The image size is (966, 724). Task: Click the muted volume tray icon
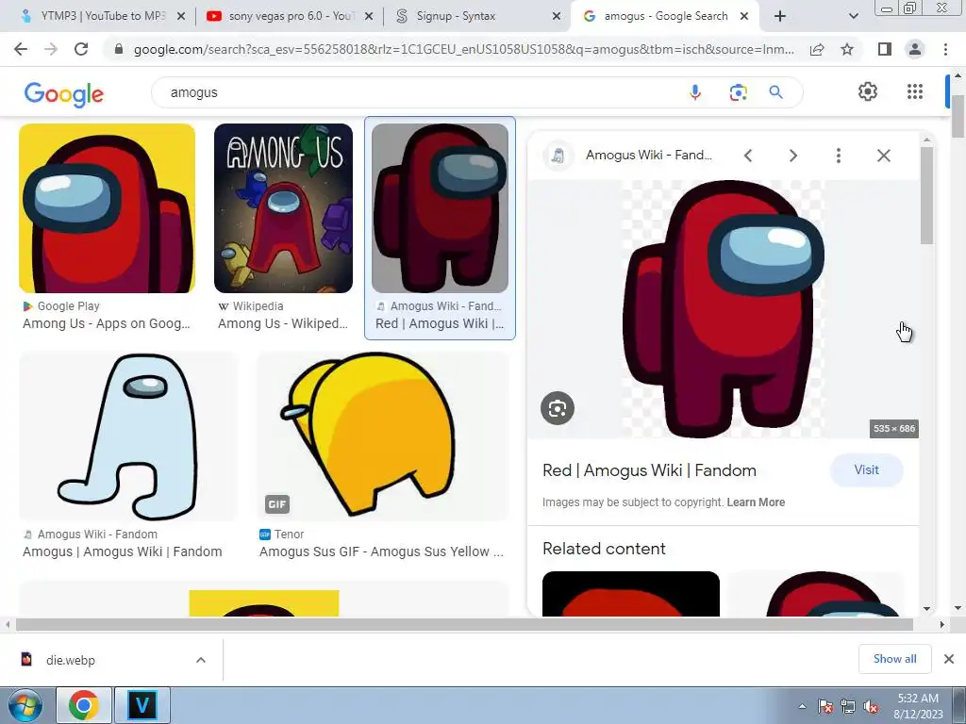coord(871,707)
